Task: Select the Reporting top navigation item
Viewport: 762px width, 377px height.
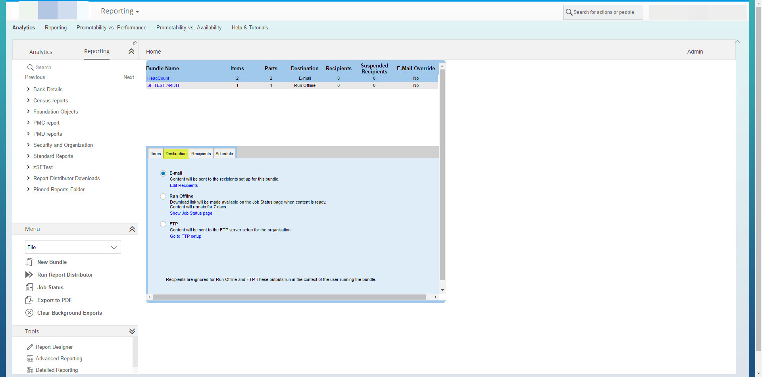Action: click(56, 27)
